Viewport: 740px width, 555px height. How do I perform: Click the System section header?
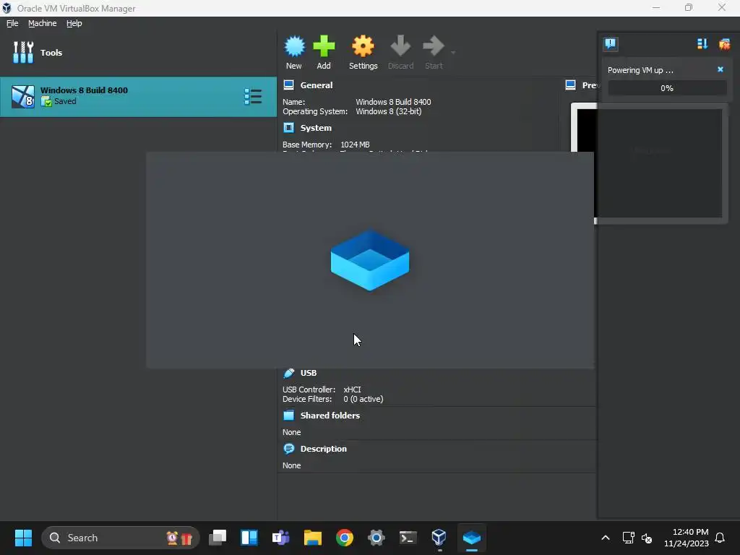click(316, 128)
